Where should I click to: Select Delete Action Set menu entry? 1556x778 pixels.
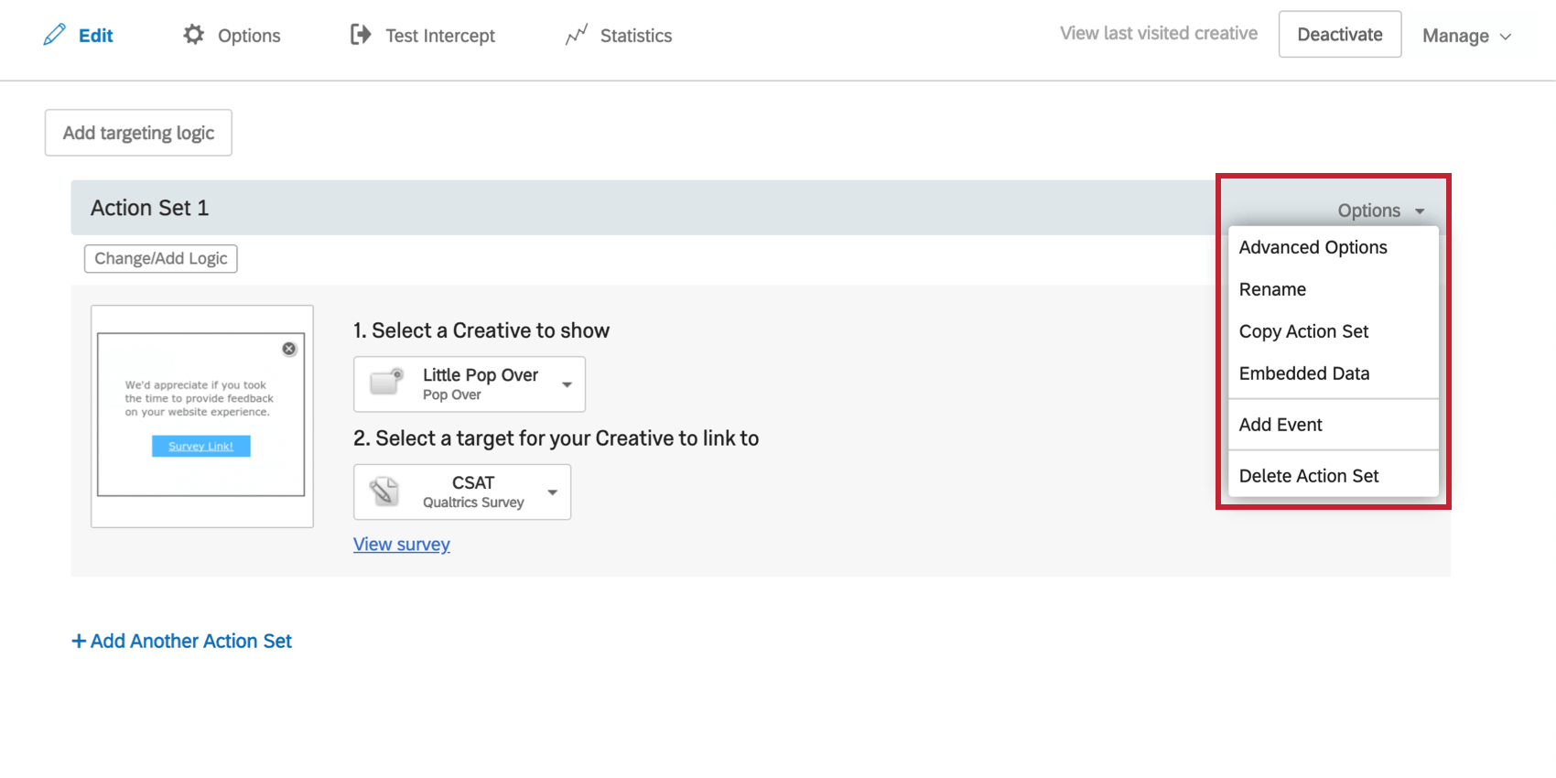[x=1309, y=476]
